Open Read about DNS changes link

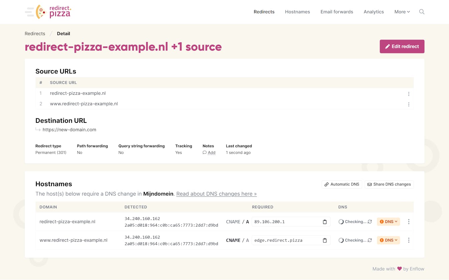pyautogui.click(x=216, y=194)
